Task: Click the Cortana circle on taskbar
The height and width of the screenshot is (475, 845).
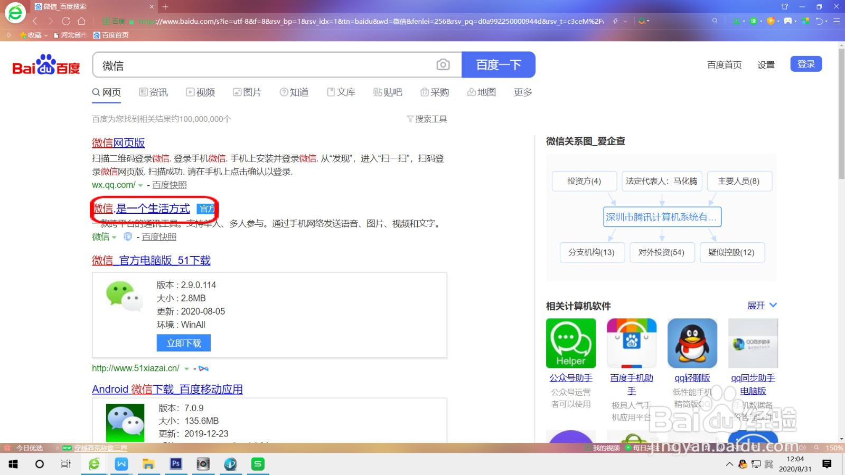Action: tap(40, 464)
